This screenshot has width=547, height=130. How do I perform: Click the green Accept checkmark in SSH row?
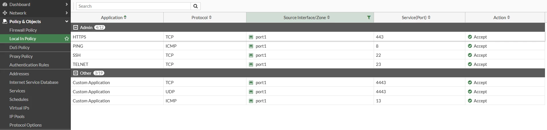point(470,55)
